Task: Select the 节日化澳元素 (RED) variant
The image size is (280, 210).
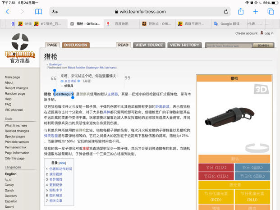Action: click(x=216, y=196)
